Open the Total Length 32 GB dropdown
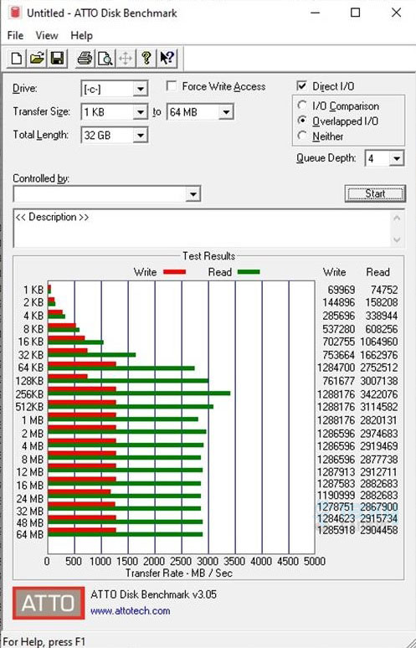416x648 pixels. pos(140,136)
